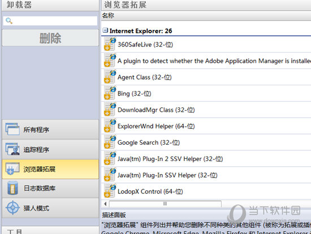Image resolution: width=311 pixels, height=234 pixels.
Task: Click the 所有程序 windows icon
Action: pyautogui.click(x=12, y=129)
